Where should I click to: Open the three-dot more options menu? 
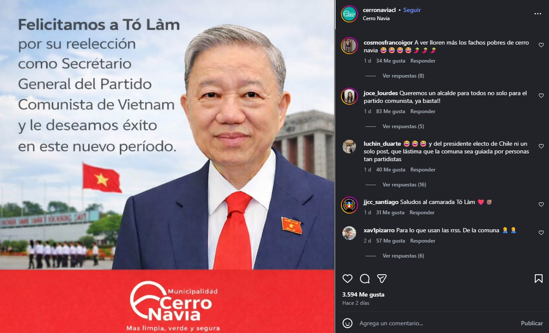(x=538, y=14)
